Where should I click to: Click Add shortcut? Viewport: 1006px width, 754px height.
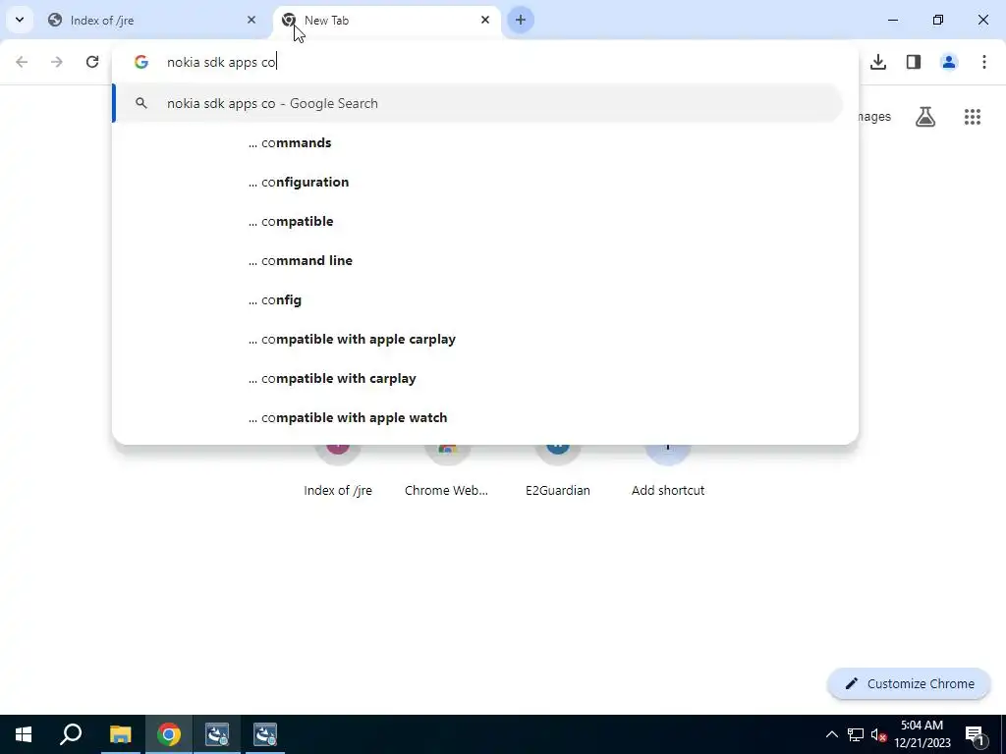point(668,471)
